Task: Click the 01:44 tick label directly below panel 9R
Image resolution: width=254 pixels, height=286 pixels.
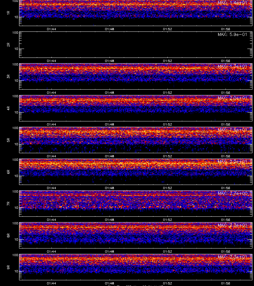Action: 51,283
